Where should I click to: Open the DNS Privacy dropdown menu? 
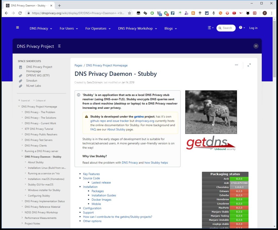[x=41, y=28]
